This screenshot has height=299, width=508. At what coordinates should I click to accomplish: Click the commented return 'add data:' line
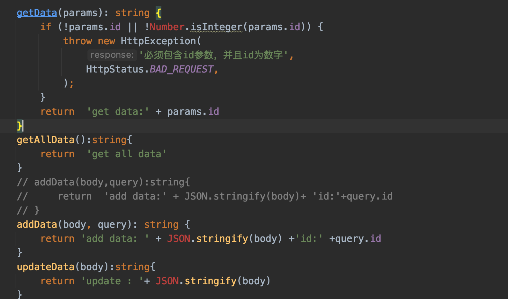point(205,196)
